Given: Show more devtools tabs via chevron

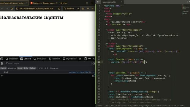Looking at the screenshot, I should tap(80, 59).
